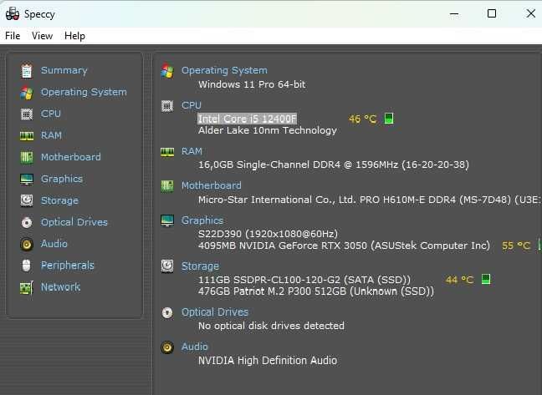Go to Graphics in the sidebar
The width and height of the screenshot is (542, 395).
[x=62, y=179]
